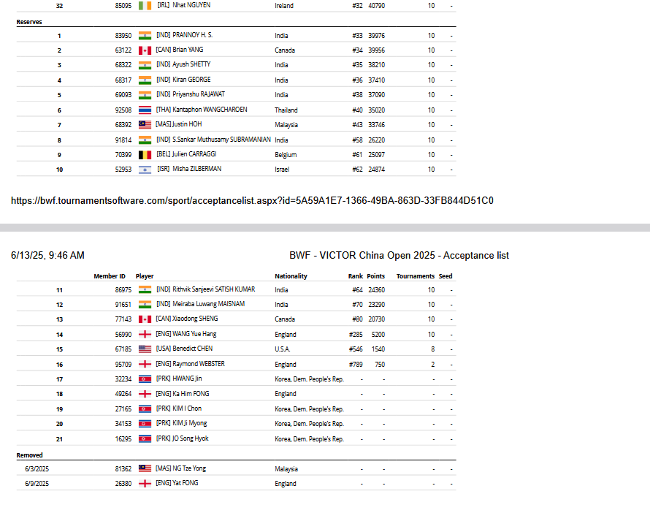This screenshot has width=650, height=532.
Task: Click player name Xiaodong SHENG
Action: 195,319
